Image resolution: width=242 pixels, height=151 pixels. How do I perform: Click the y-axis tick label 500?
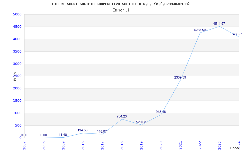tap(18, 125)
